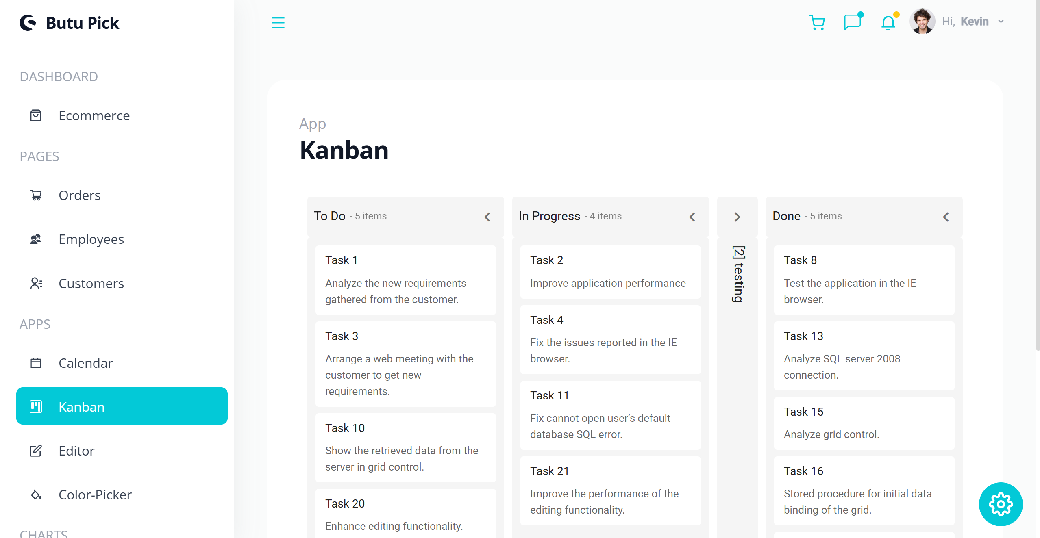
Task: Open the Employees page
Action: (x=91, y=239)
